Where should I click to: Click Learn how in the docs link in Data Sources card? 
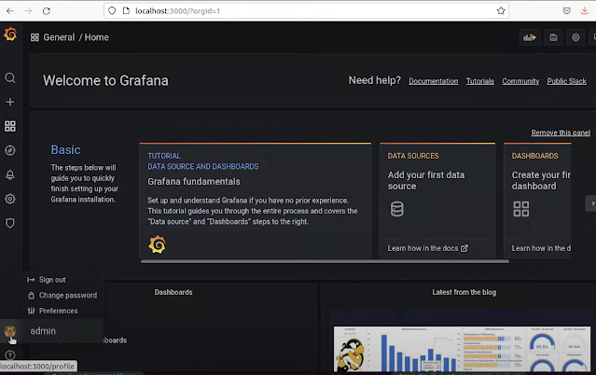[x=427, y=248]
